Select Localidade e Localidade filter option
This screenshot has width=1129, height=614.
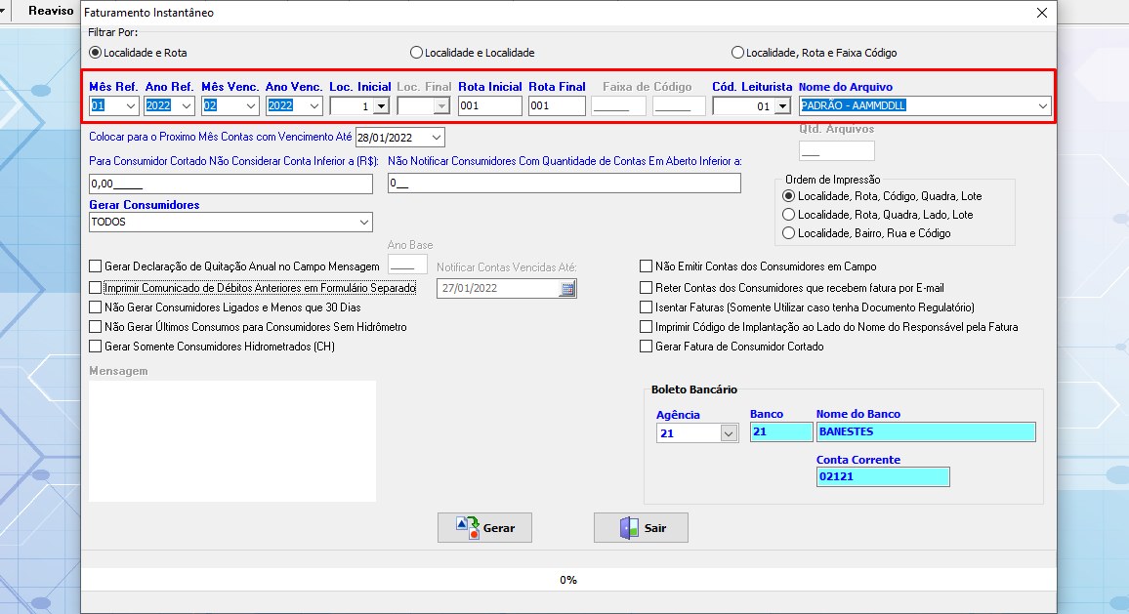point(417,53)
